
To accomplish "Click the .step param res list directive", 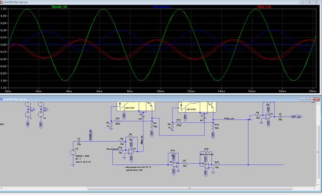I will pos(138,167).
